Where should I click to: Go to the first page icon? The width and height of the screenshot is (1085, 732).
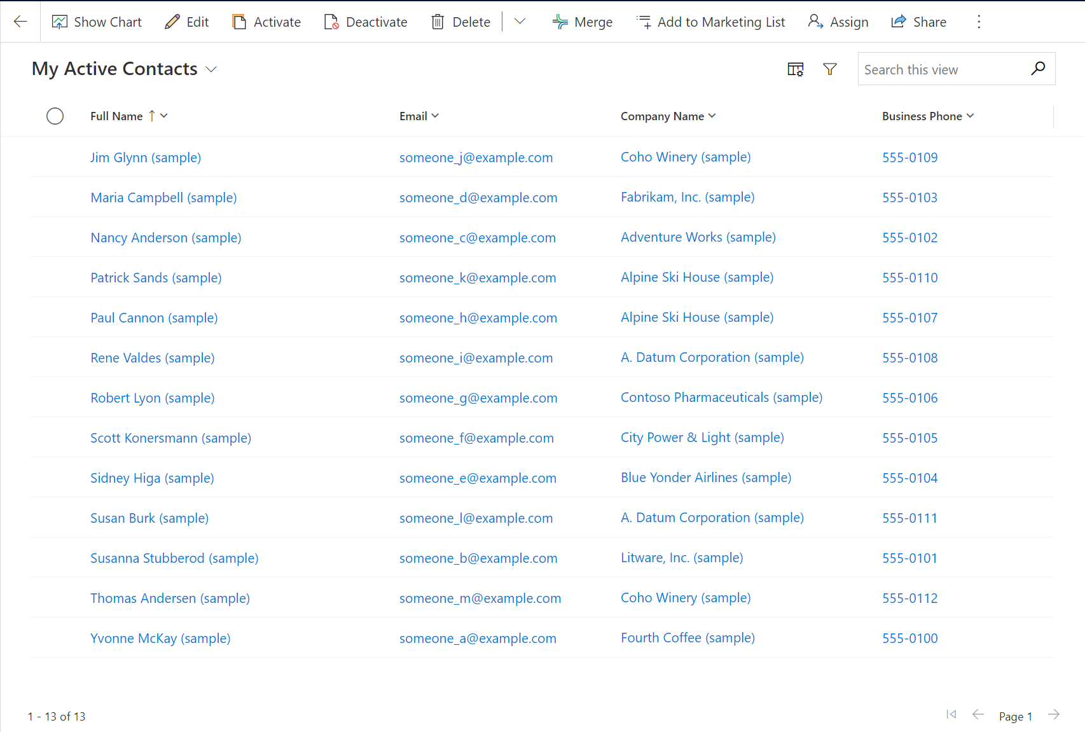pyautogui.click(x=951, y=714)
